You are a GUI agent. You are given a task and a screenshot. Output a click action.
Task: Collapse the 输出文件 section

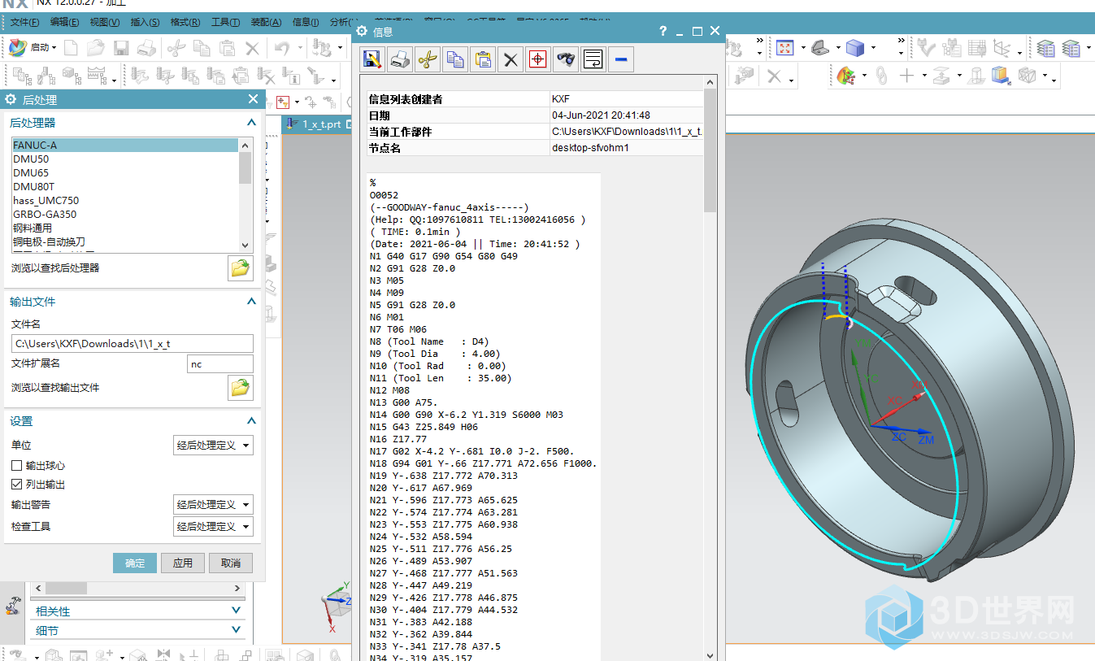click(251, 302)
